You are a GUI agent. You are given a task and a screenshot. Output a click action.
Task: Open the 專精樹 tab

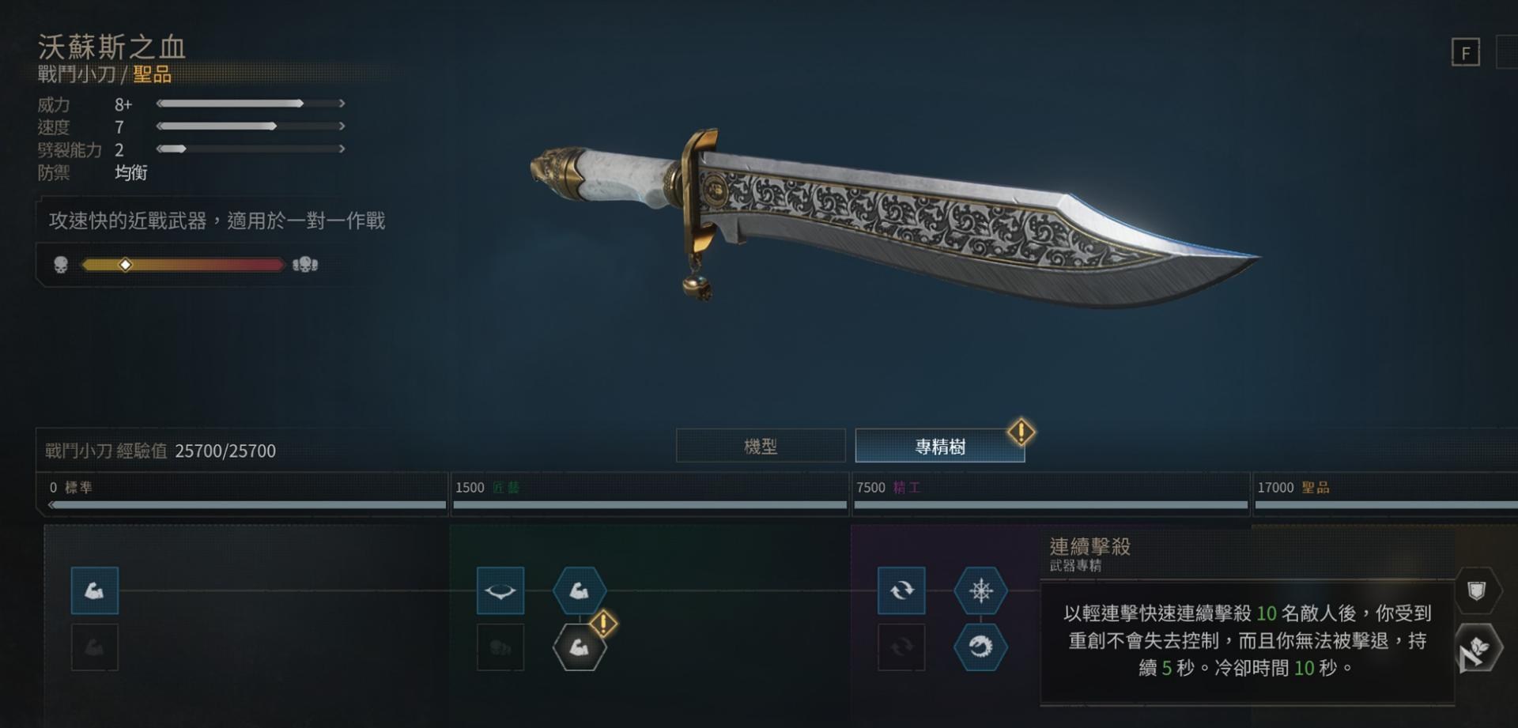(940, 446)
